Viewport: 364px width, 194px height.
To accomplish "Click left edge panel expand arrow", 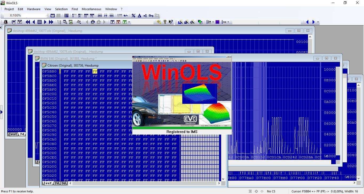I will point(1,112).
